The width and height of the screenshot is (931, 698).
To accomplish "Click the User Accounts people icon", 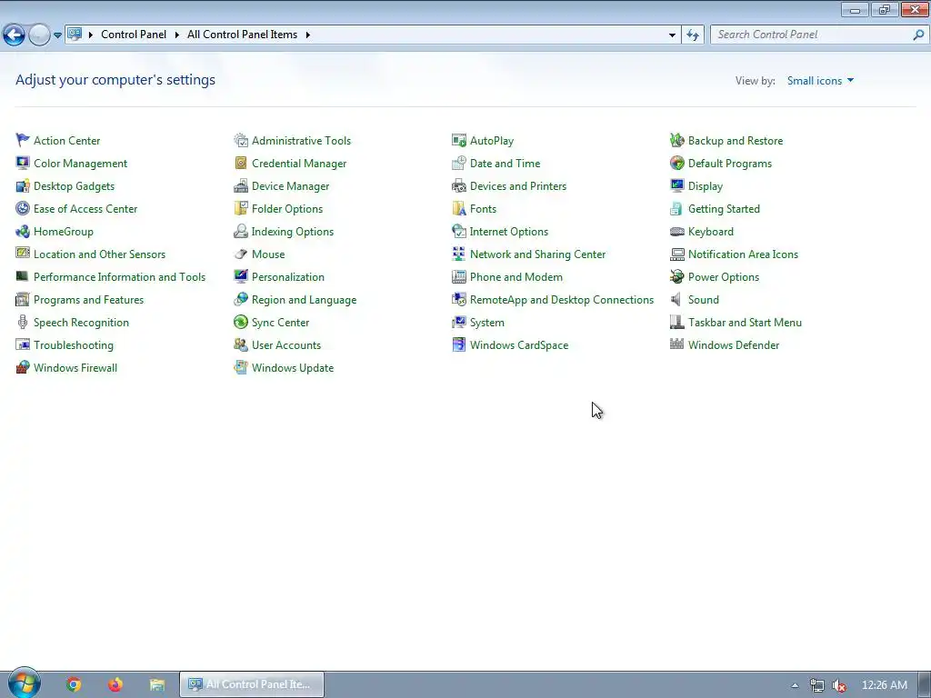I will (x=240, y=344).
